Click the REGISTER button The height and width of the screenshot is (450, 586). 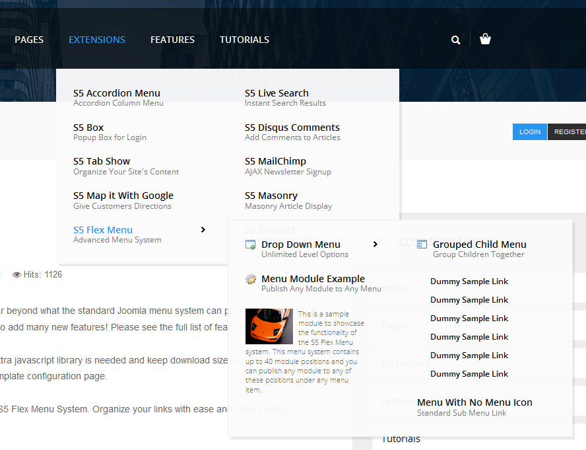point(567,131)
